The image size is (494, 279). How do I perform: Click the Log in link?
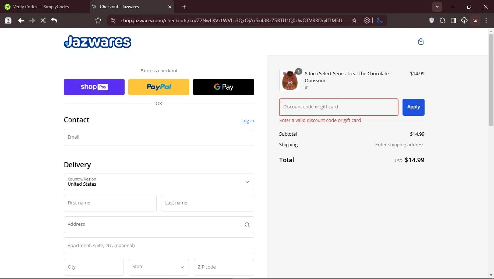[248, 121]
